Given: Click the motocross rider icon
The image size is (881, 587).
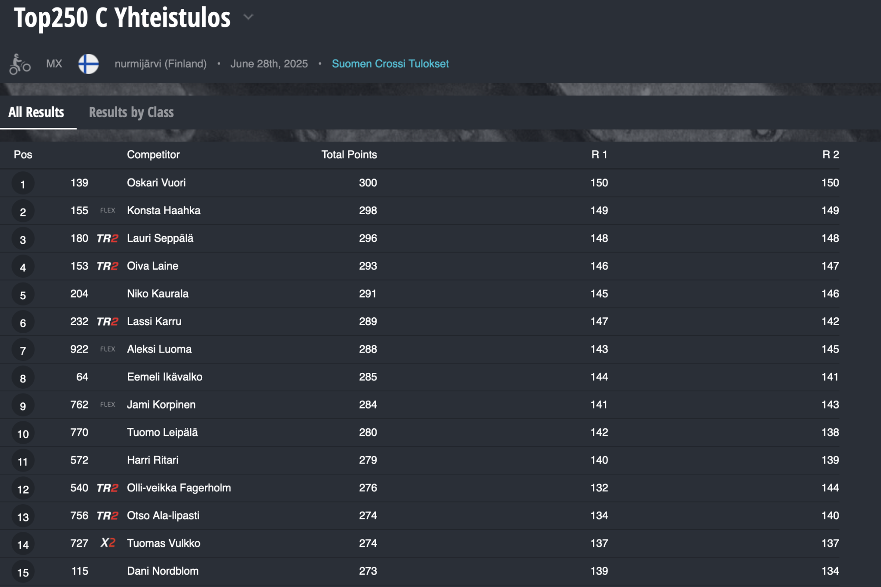Looking at the screenshot, I should [20, 64].
